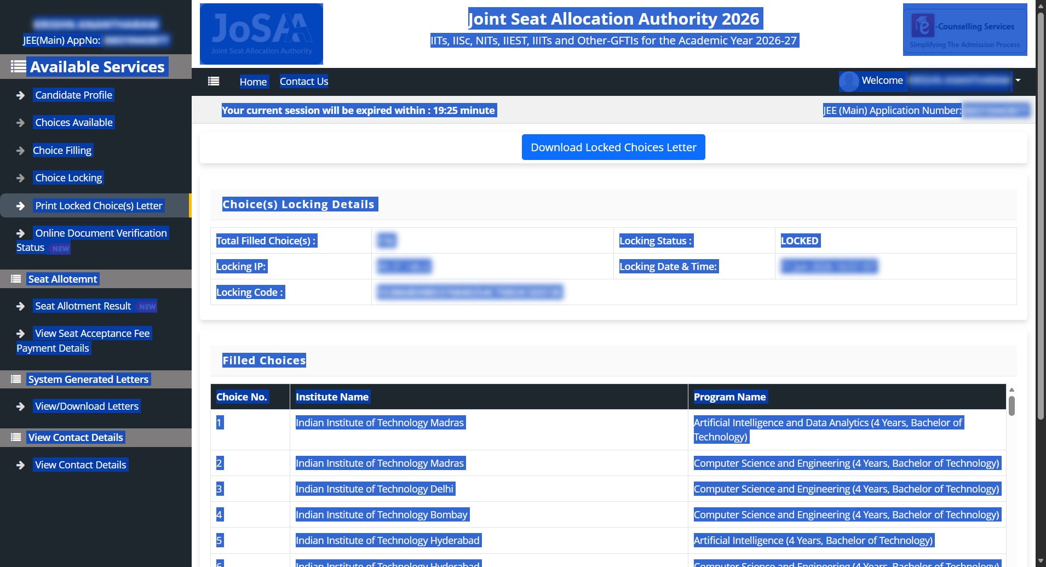Viewport: 1046px width, 567px height.
Task: Select the Total Filled Choice(s) label
Action: click(266, 240)
